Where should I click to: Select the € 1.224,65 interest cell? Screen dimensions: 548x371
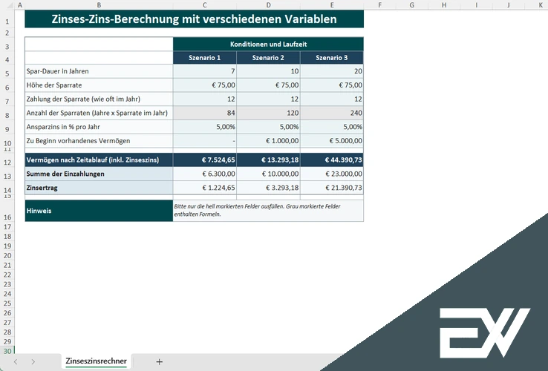205,188
